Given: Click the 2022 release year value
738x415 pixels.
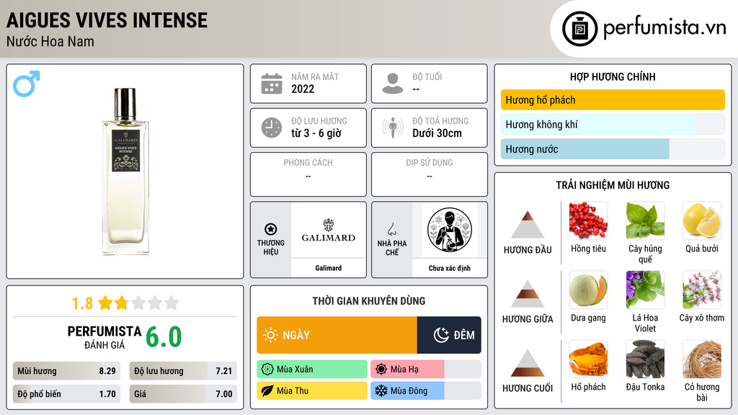Looking at the screenshot, I should click(303, 89).
